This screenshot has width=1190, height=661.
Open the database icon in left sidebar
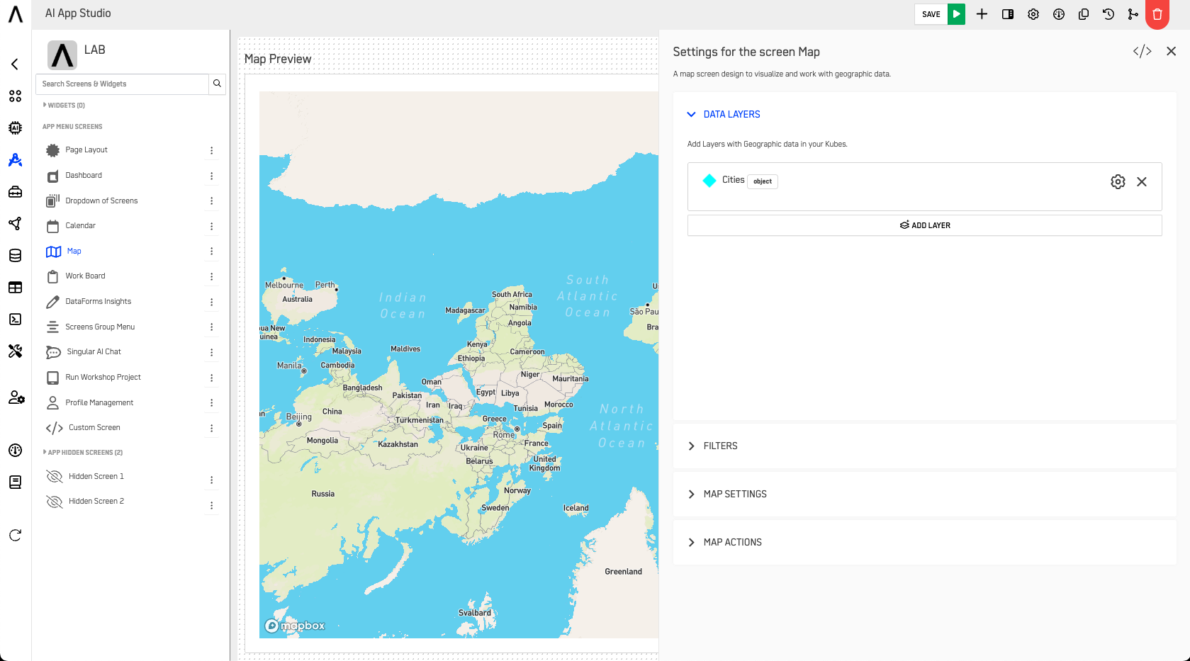coord(15,256)
